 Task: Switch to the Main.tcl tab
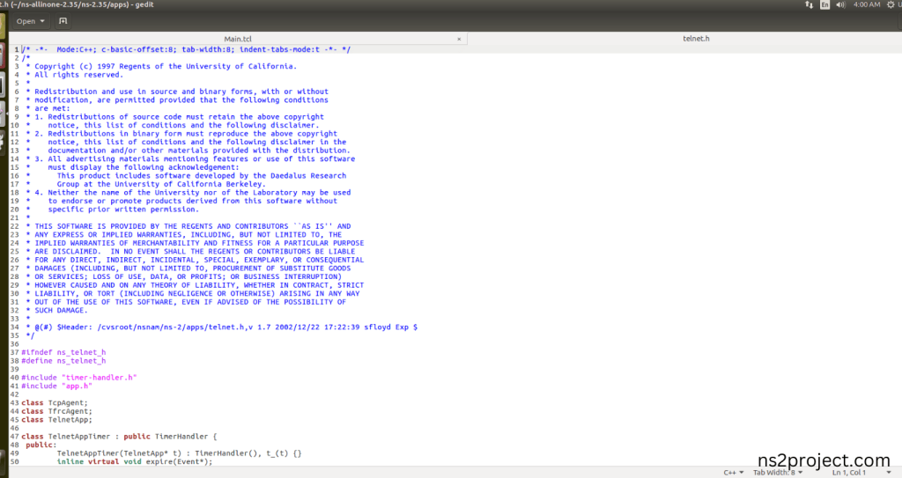(x=238, y=39)
